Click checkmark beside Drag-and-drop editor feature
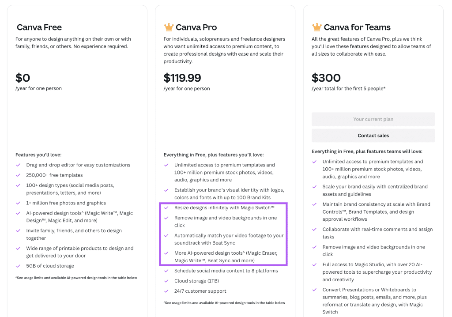 [x=18, y=165]
